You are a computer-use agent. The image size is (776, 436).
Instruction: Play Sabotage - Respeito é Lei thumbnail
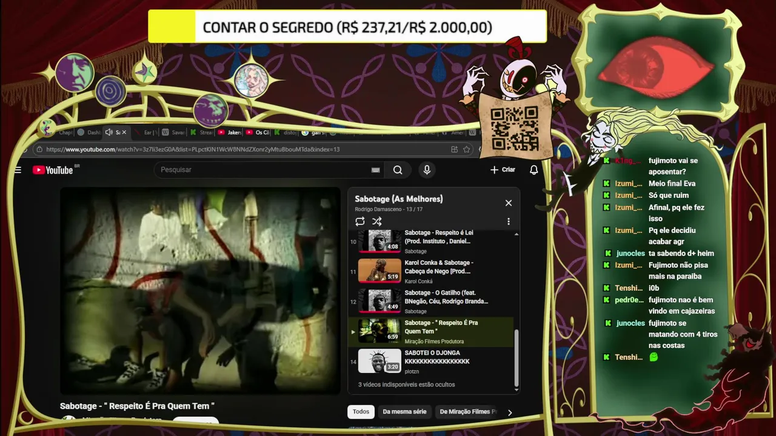tap(380, 241)
